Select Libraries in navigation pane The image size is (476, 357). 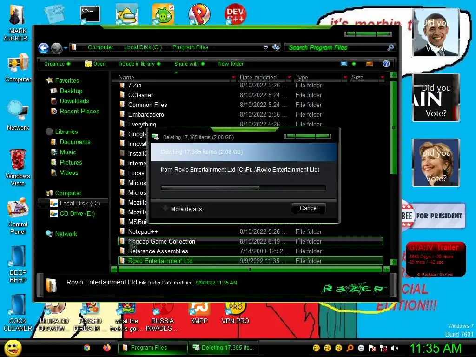click(66, 132)
